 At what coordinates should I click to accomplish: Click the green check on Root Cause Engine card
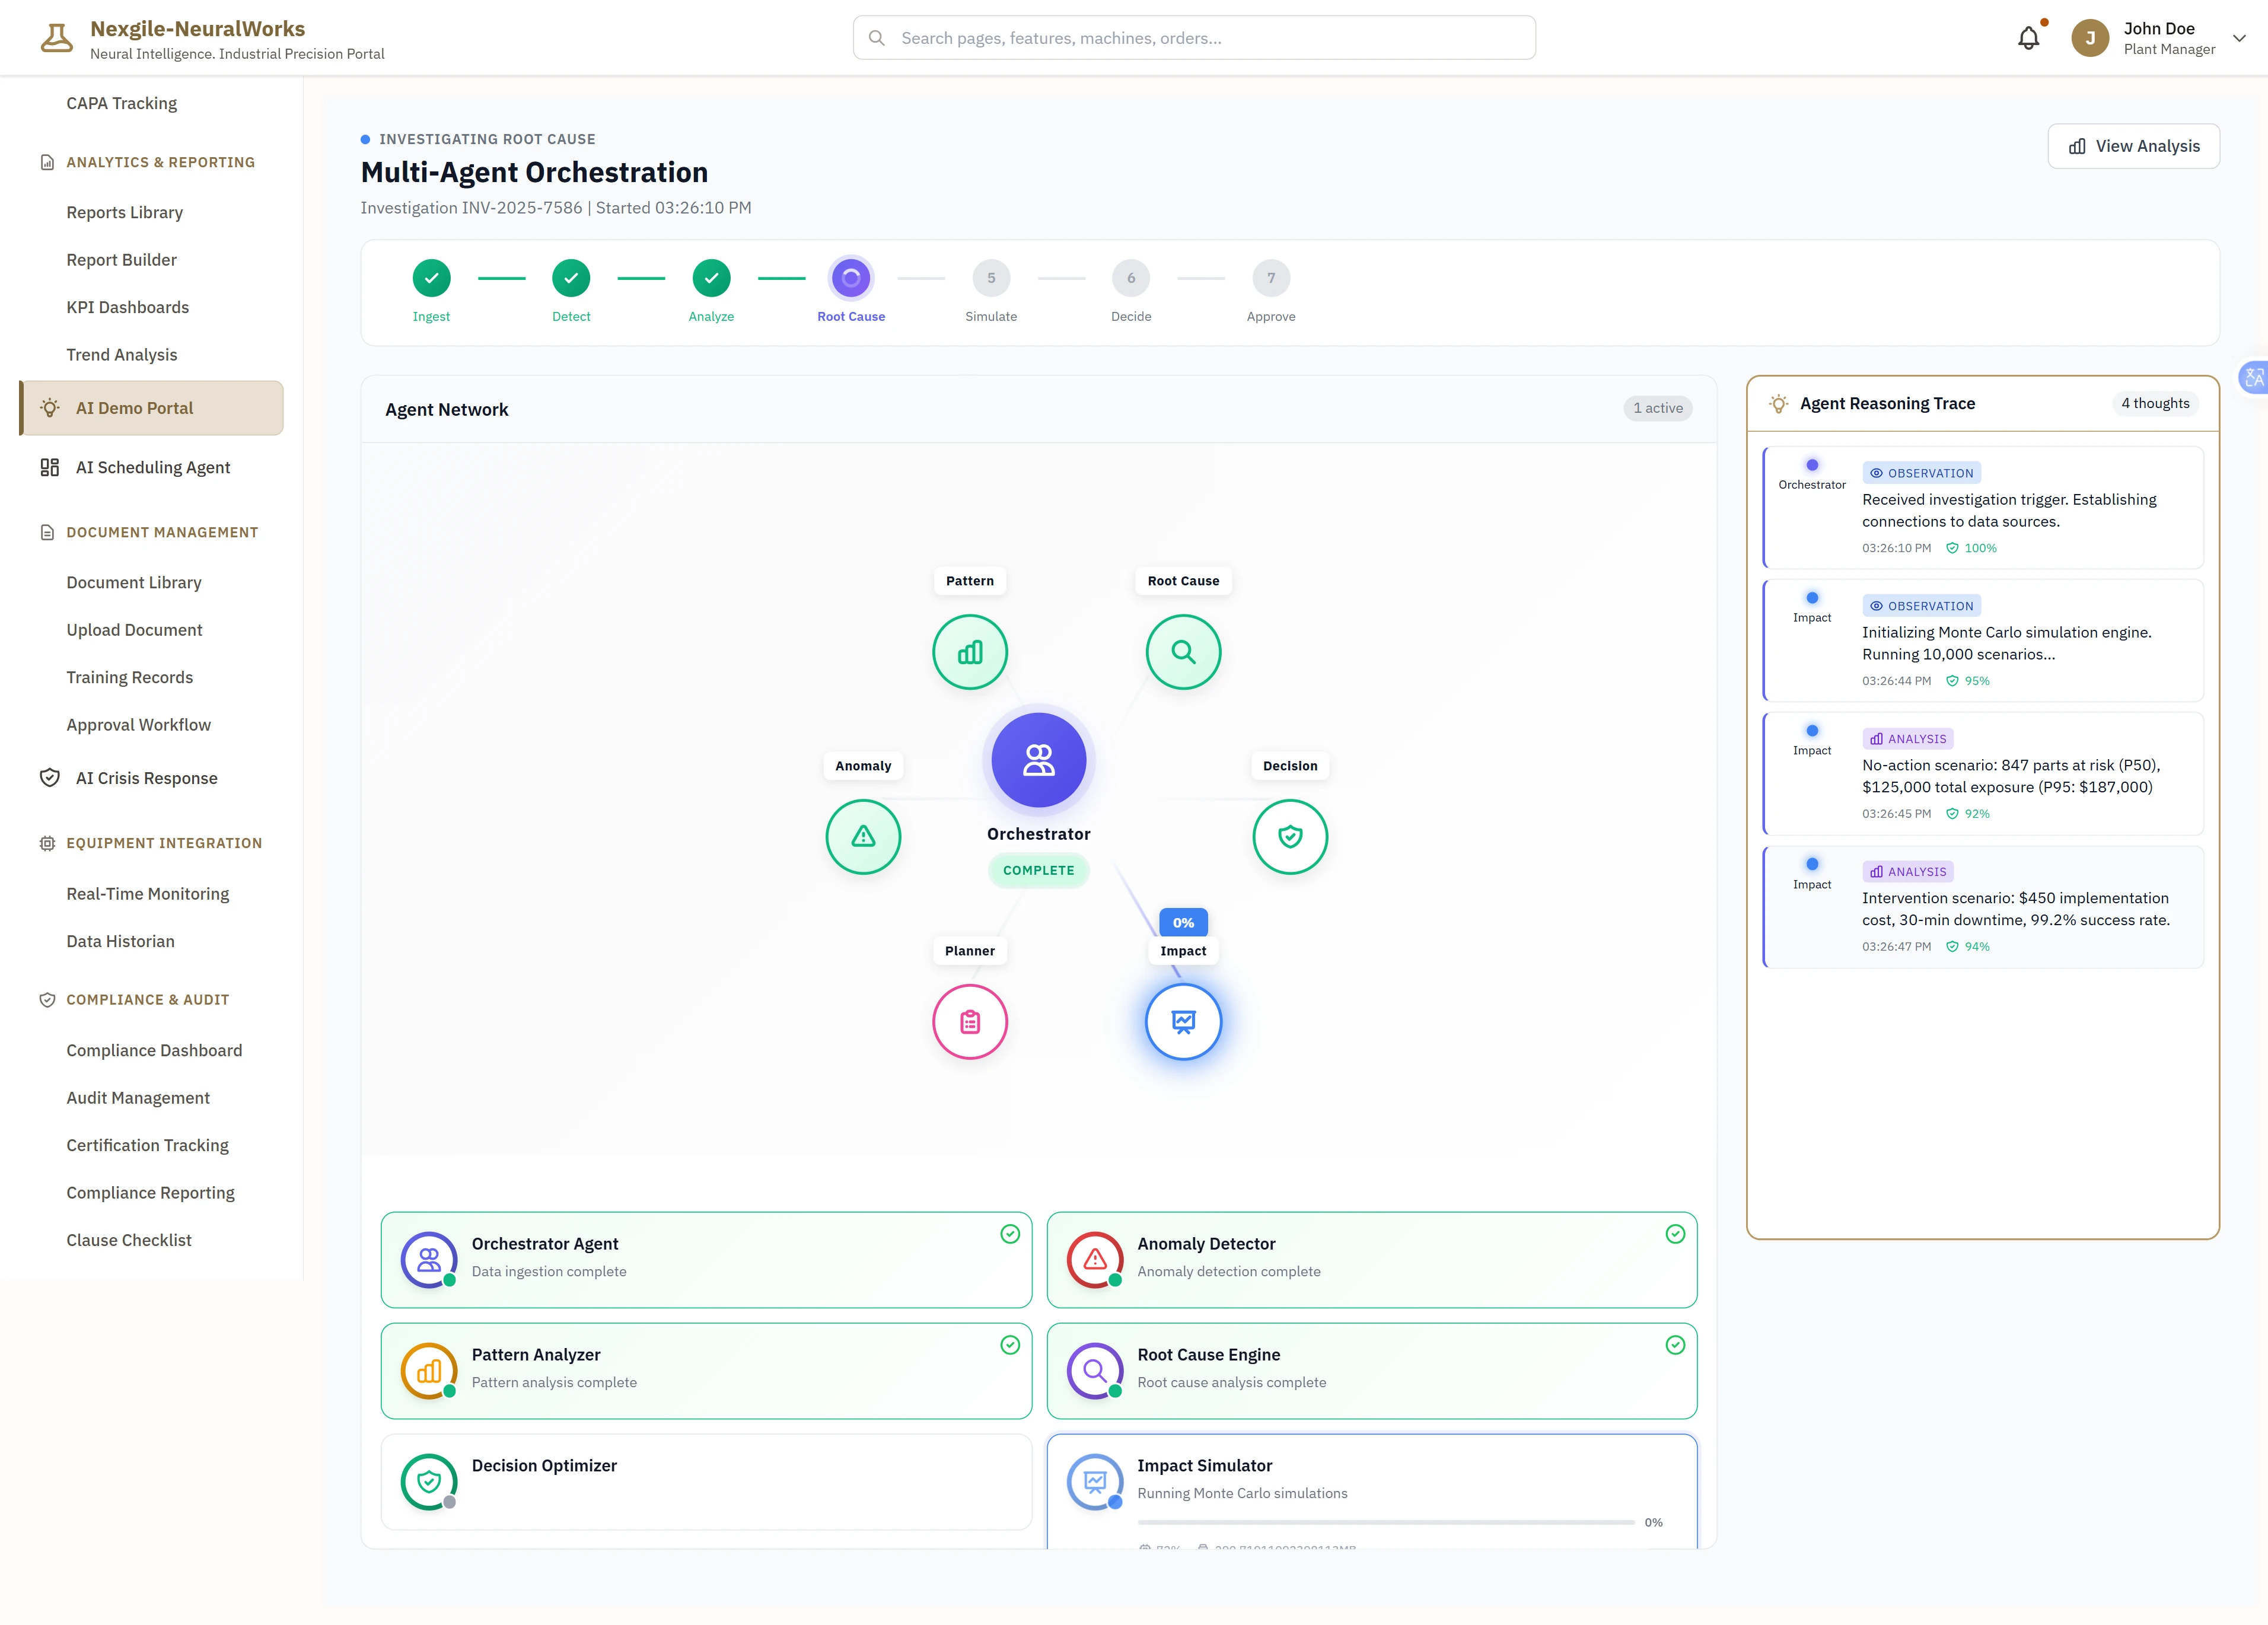[1675, 1345]
